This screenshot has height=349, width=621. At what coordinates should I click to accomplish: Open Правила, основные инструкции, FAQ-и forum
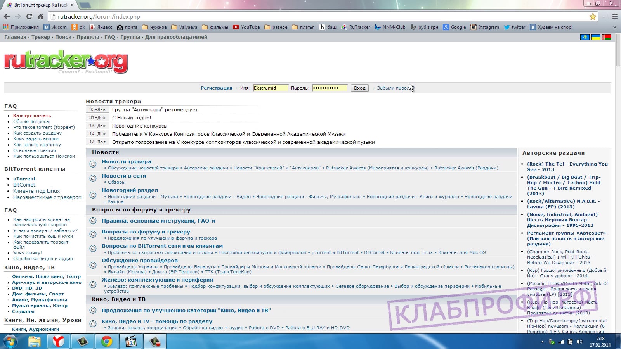[158, 221]
